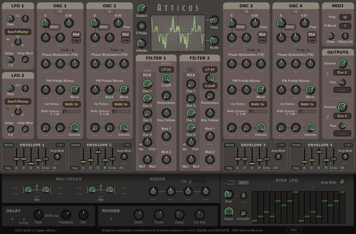Click the Output knob near Atticus logo
Image resolution: width=356 pixels, height=234 pixels.
pyautogui.click(x=141, y=8)
